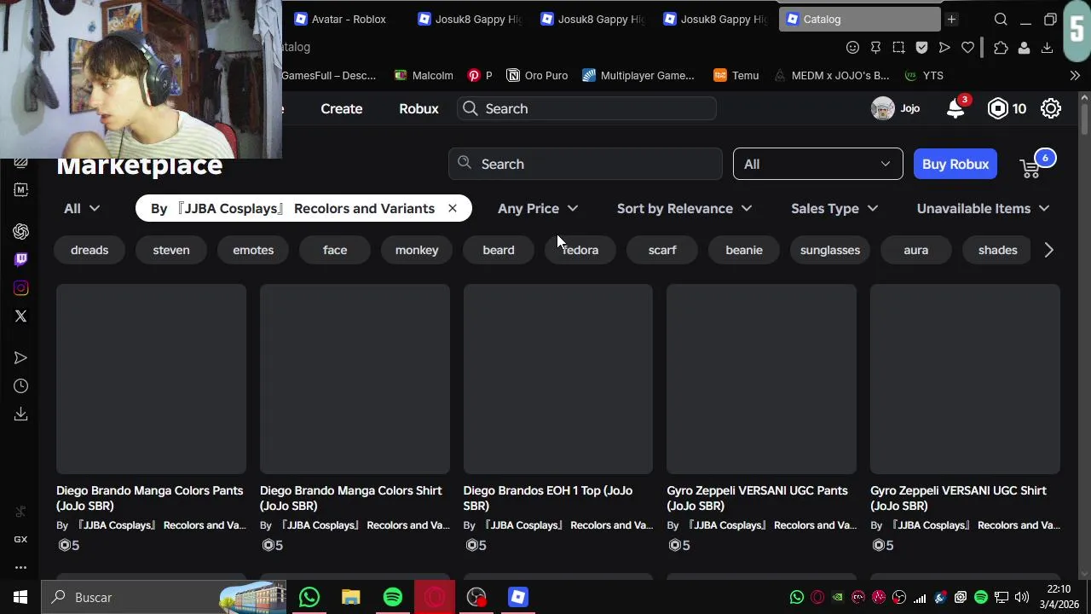Open Roblox app in the taskbar
This screenshot has height=614, width=1091.
(x=518, y=597)
